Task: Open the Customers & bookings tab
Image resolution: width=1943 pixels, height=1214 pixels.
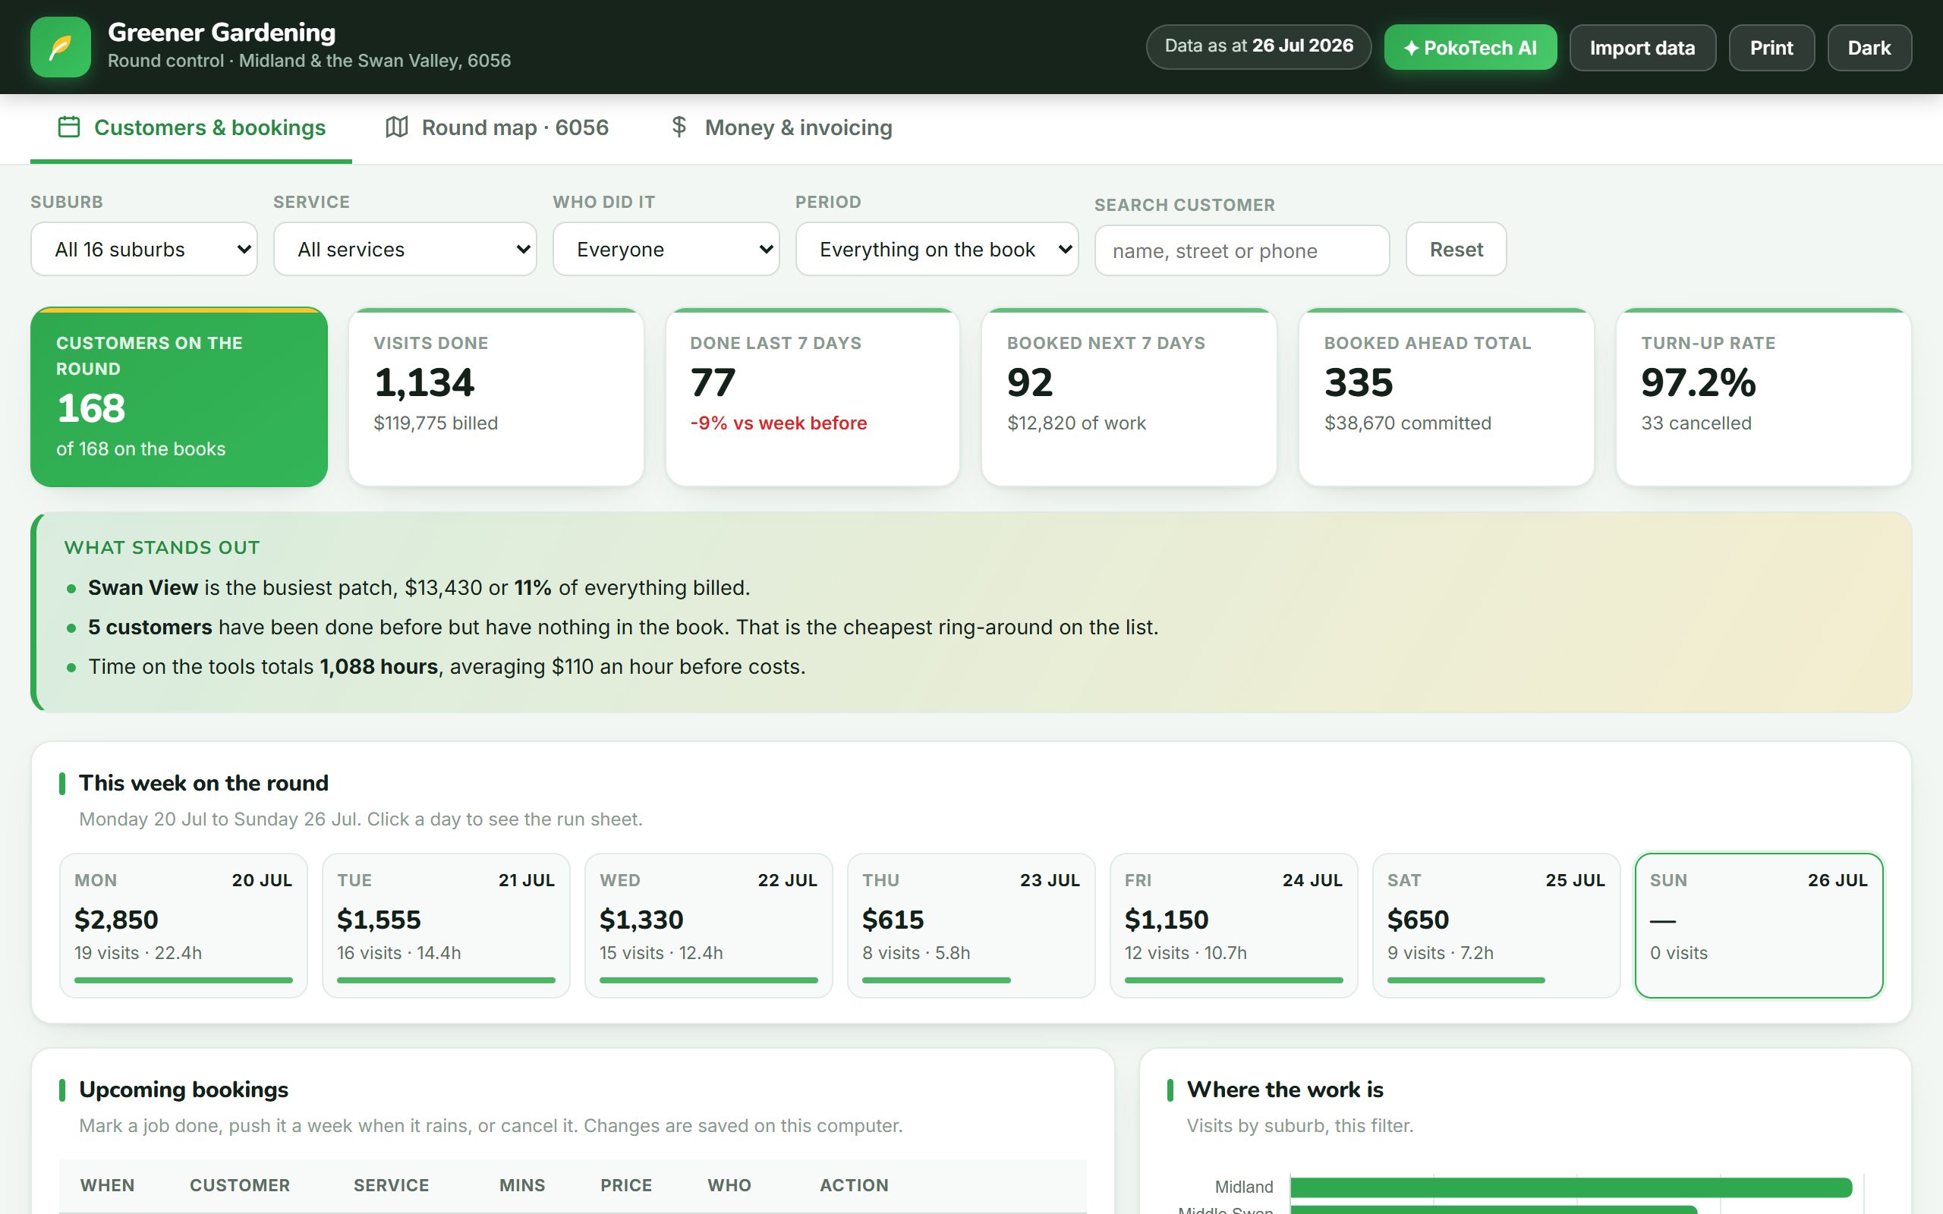Action: point(191,127)
